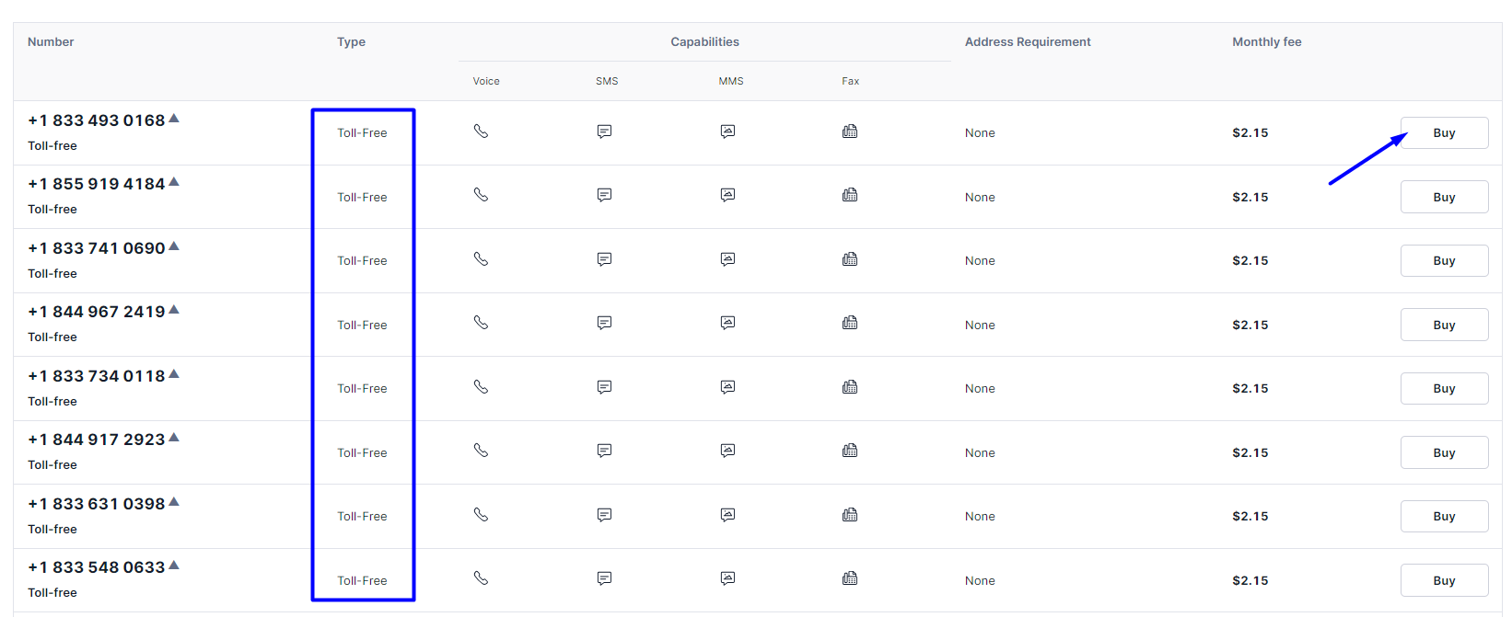Buy the number +1 833 493 0168
The height and width of the screenshot is (617, 1512).
tap(1443, 133)
